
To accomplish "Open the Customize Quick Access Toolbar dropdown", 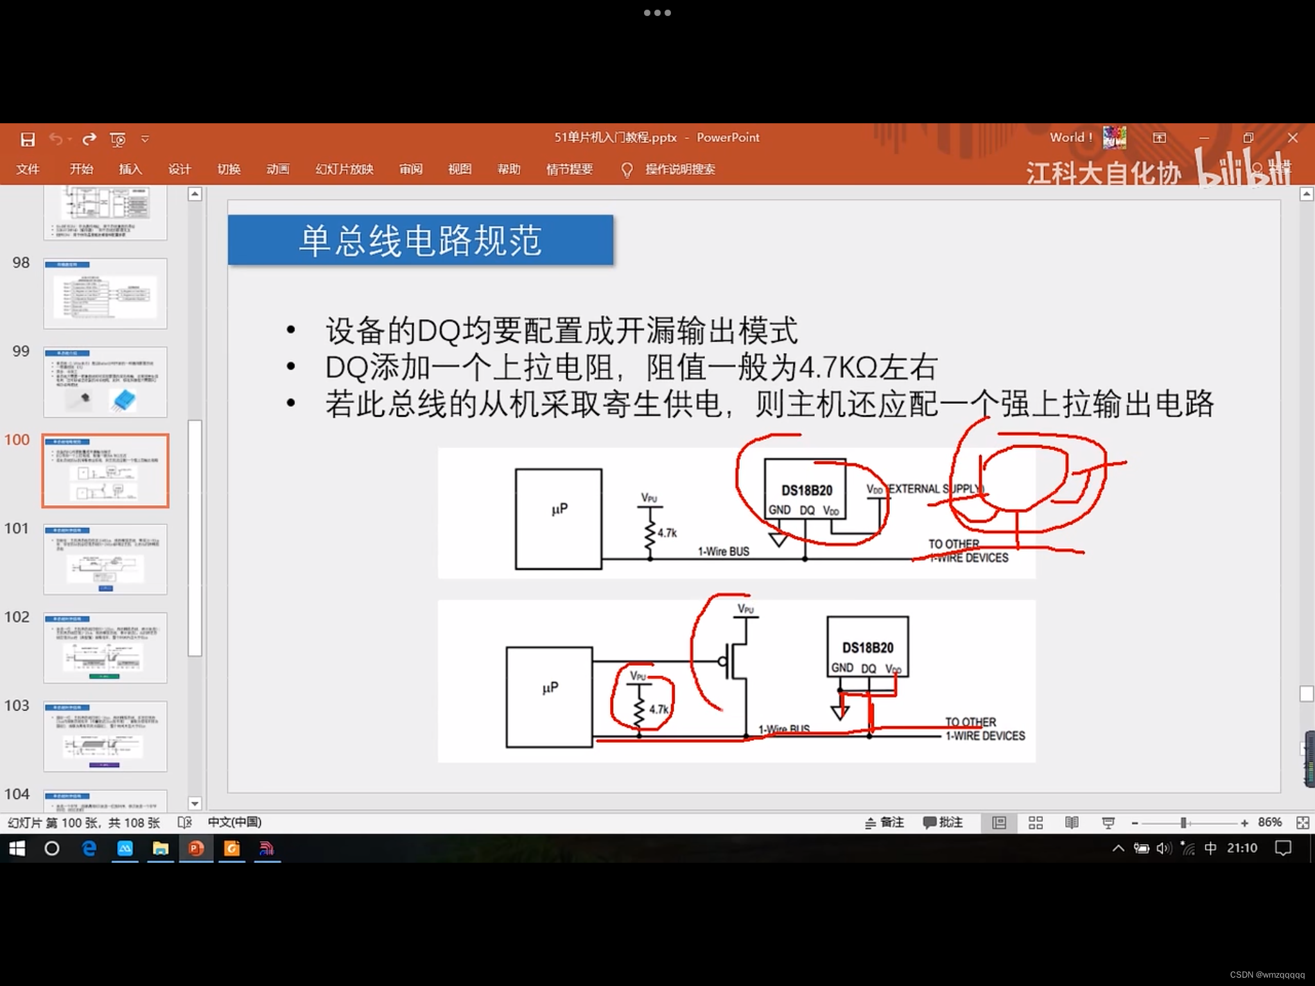I will 145,139.
